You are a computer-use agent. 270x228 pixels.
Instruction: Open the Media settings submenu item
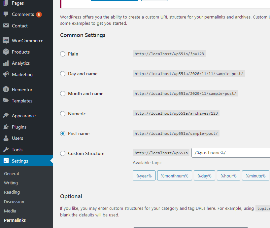10,211
